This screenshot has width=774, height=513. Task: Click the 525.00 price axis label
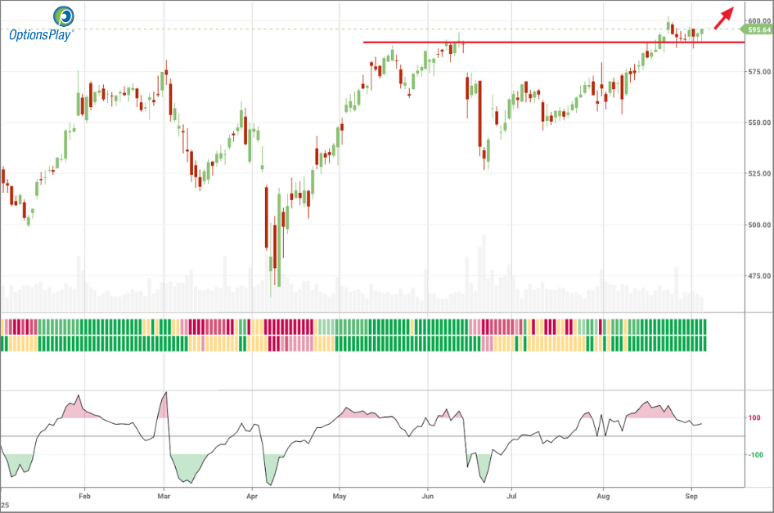pyautogui.click(x=759, y=173)
